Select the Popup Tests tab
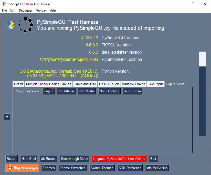211x175 pixels. [175, 84]
